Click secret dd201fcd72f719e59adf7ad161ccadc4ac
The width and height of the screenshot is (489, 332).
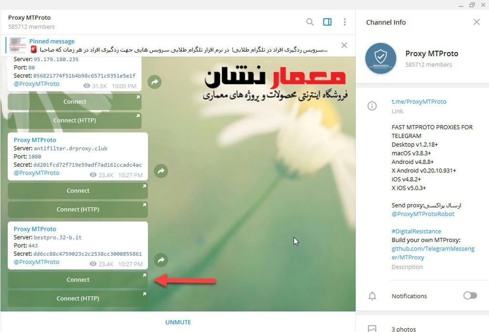(88, 165)
